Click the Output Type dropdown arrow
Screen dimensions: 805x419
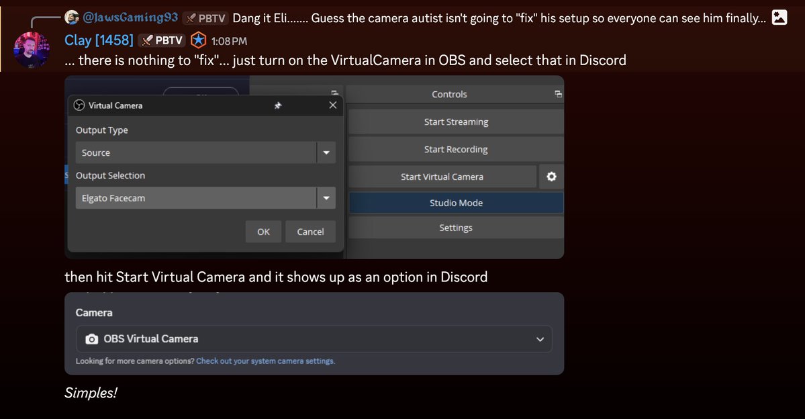pos(326,152)
